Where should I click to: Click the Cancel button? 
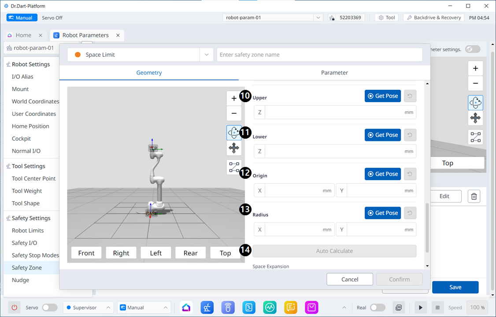click(x=350, y=279)
